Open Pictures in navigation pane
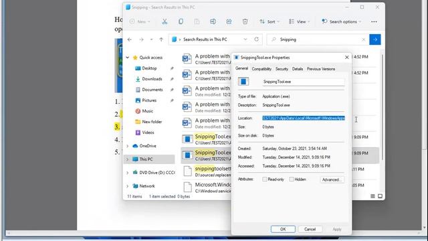This screenshot has height=241, width=428. click(149, 100)
